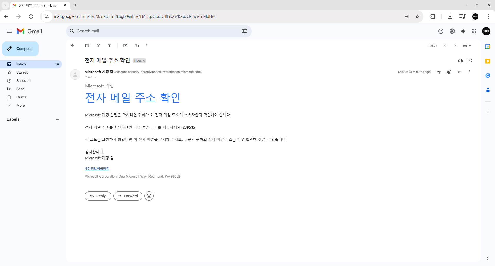Open the Chrome profile avatar
Screen dimensions: 495x266
[475, 16]
